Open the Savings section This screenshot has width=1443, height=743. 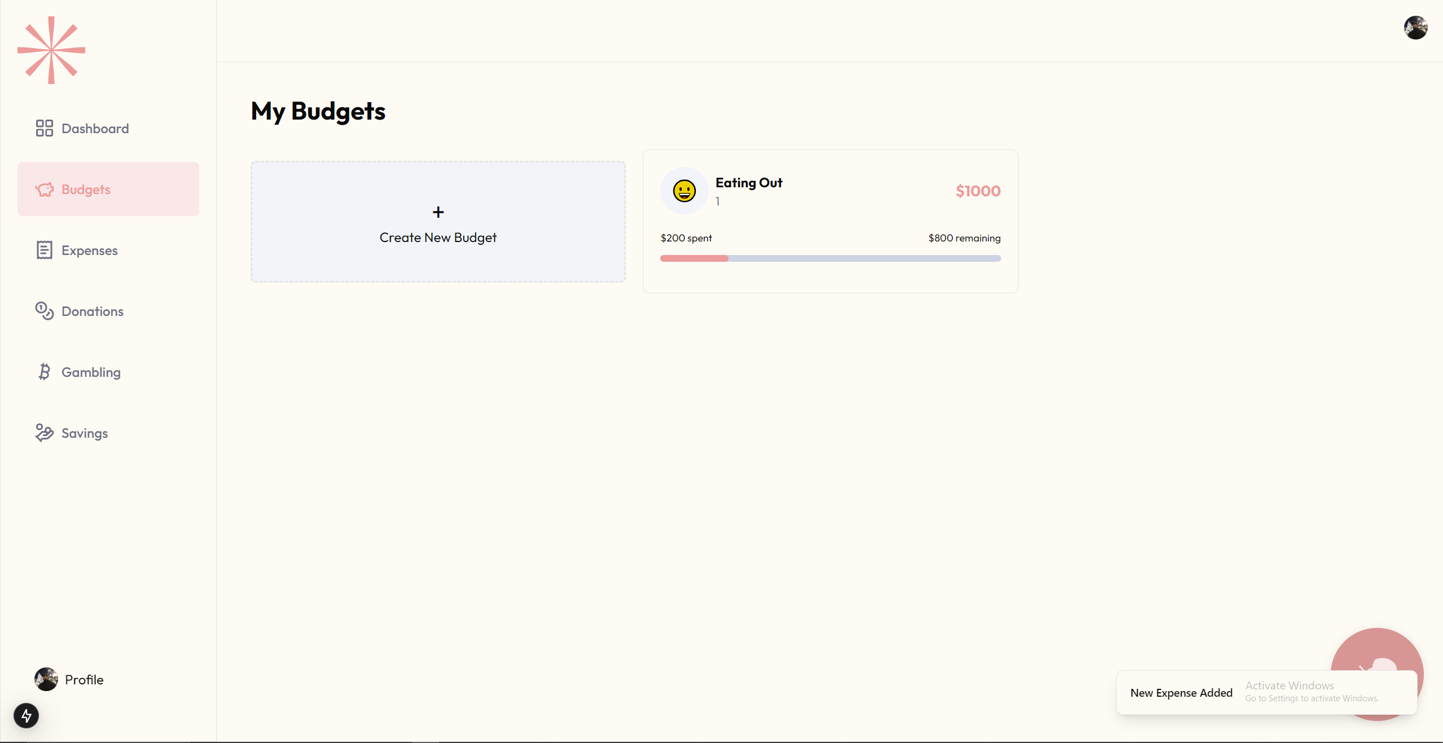(84, 433)
